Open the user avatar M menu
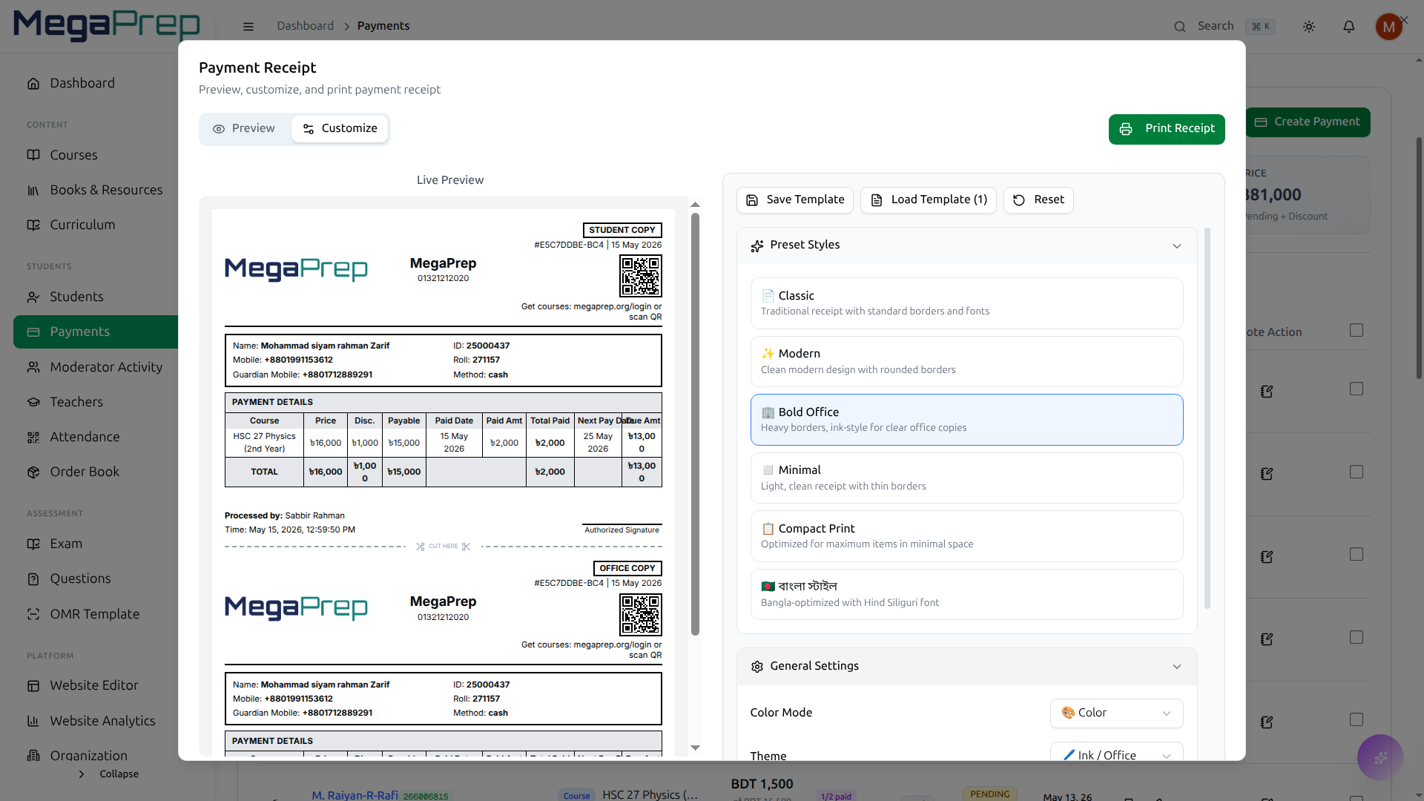The height and width of the screenshot is (801, 1424). 1388,27
